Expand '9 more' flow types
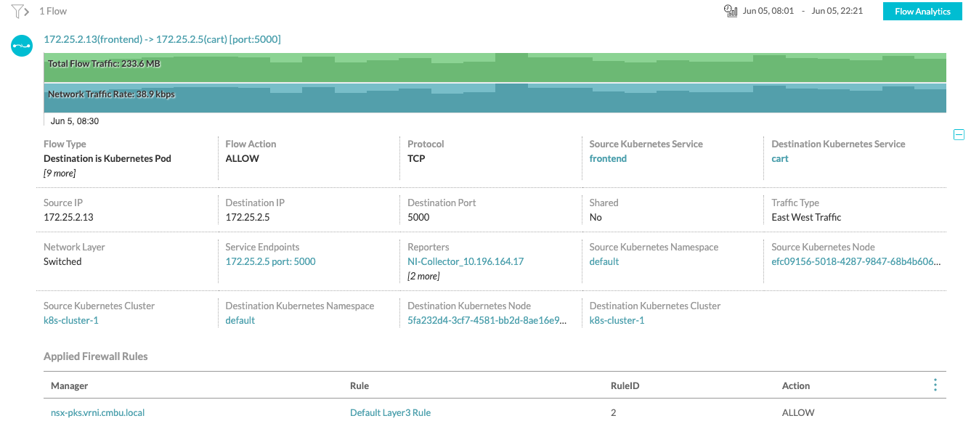 coord(60,173)
